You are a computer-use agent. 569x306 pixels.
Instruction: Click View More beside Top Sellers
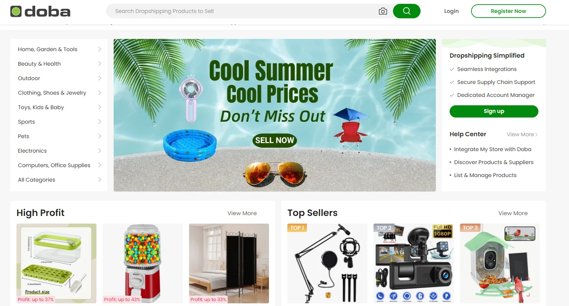tap(513, 213)
